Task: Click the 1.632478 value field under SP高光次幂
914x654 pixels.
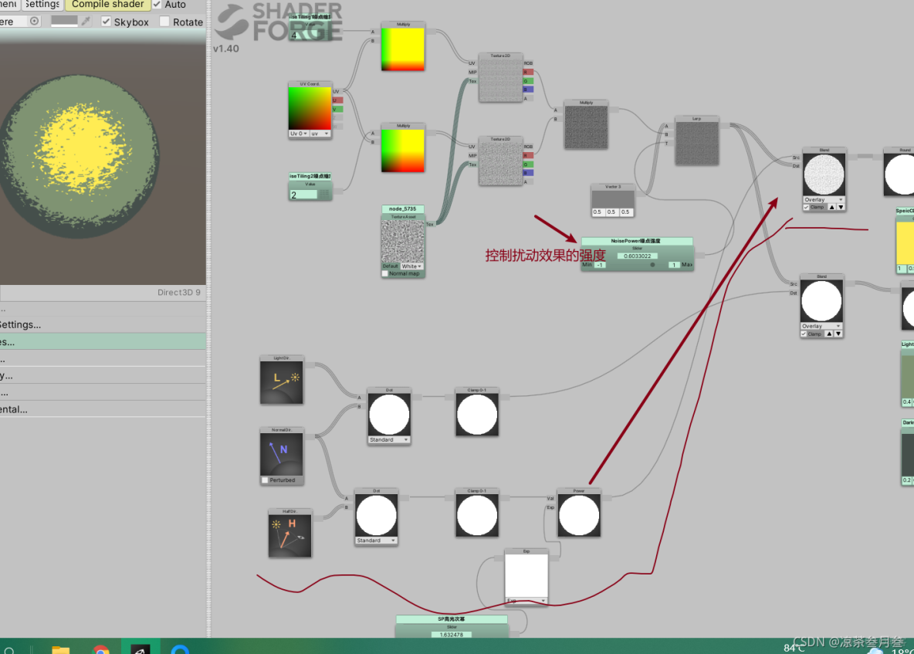Action: point(452,635)
